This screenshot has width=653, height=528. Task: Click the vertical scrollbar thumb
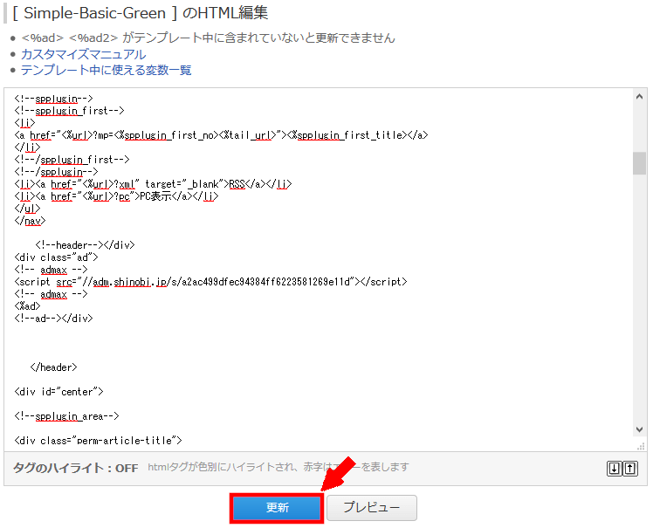click(639, 163)
